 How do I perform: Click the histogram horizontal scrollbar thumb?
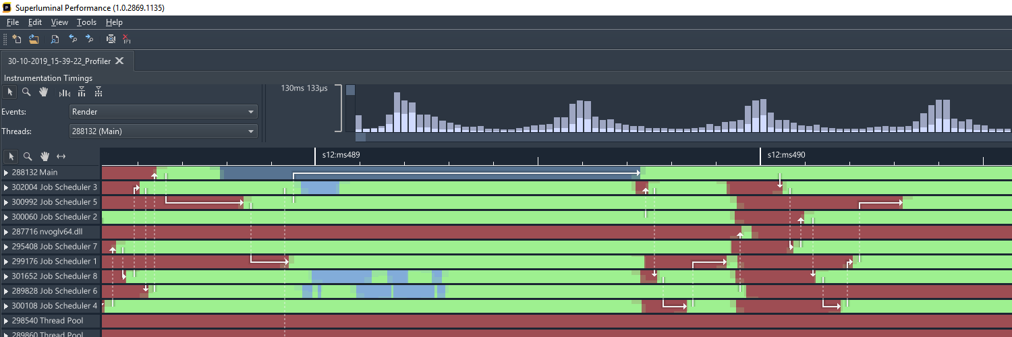point(360,137)
